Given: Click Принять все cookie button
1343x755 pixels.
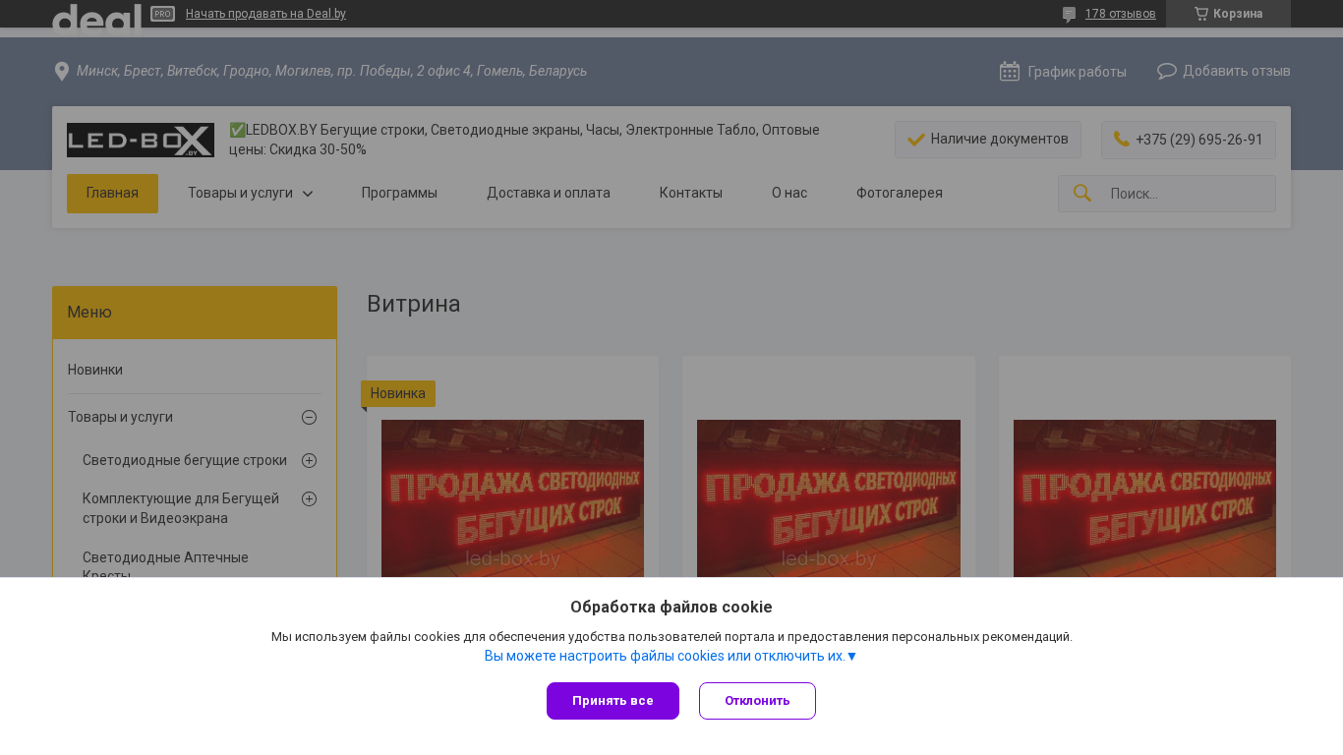Looking at the screenshot, I should pos(613,701).
